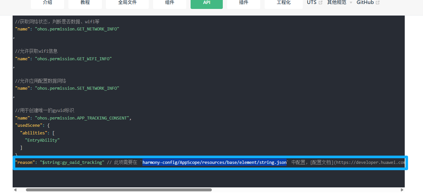Viewport: 423px width, 194px height.
Task: Click the comment //允许获取wifi信息
Action: click(37, 51)
